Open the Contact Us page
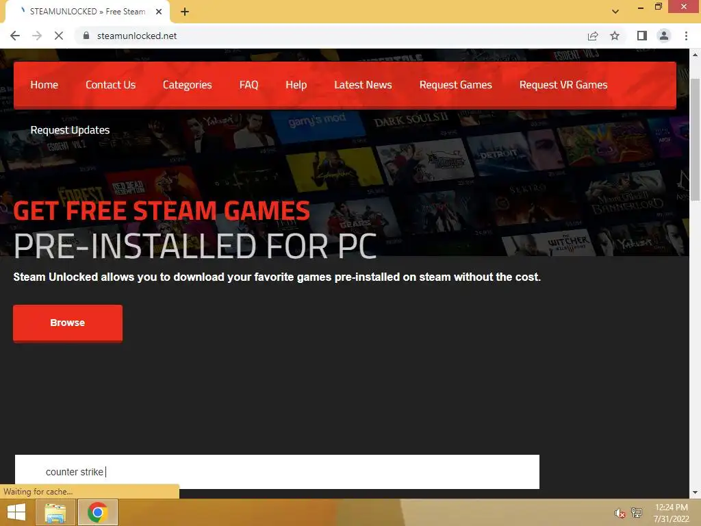Screen dimensions: 701x526 pyautogui.click(x=110, y=85)
